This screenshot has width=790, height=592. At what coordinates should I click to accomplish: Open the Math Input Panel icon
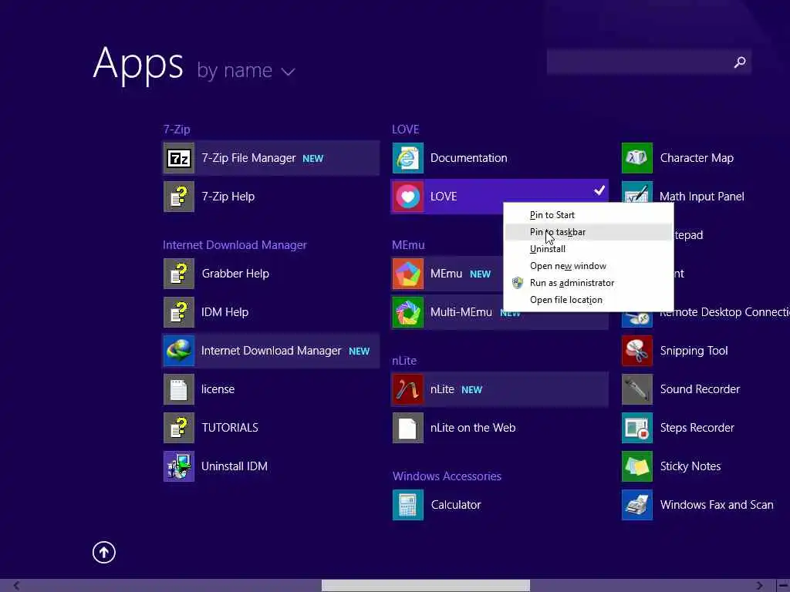click(x=636, y=192)
